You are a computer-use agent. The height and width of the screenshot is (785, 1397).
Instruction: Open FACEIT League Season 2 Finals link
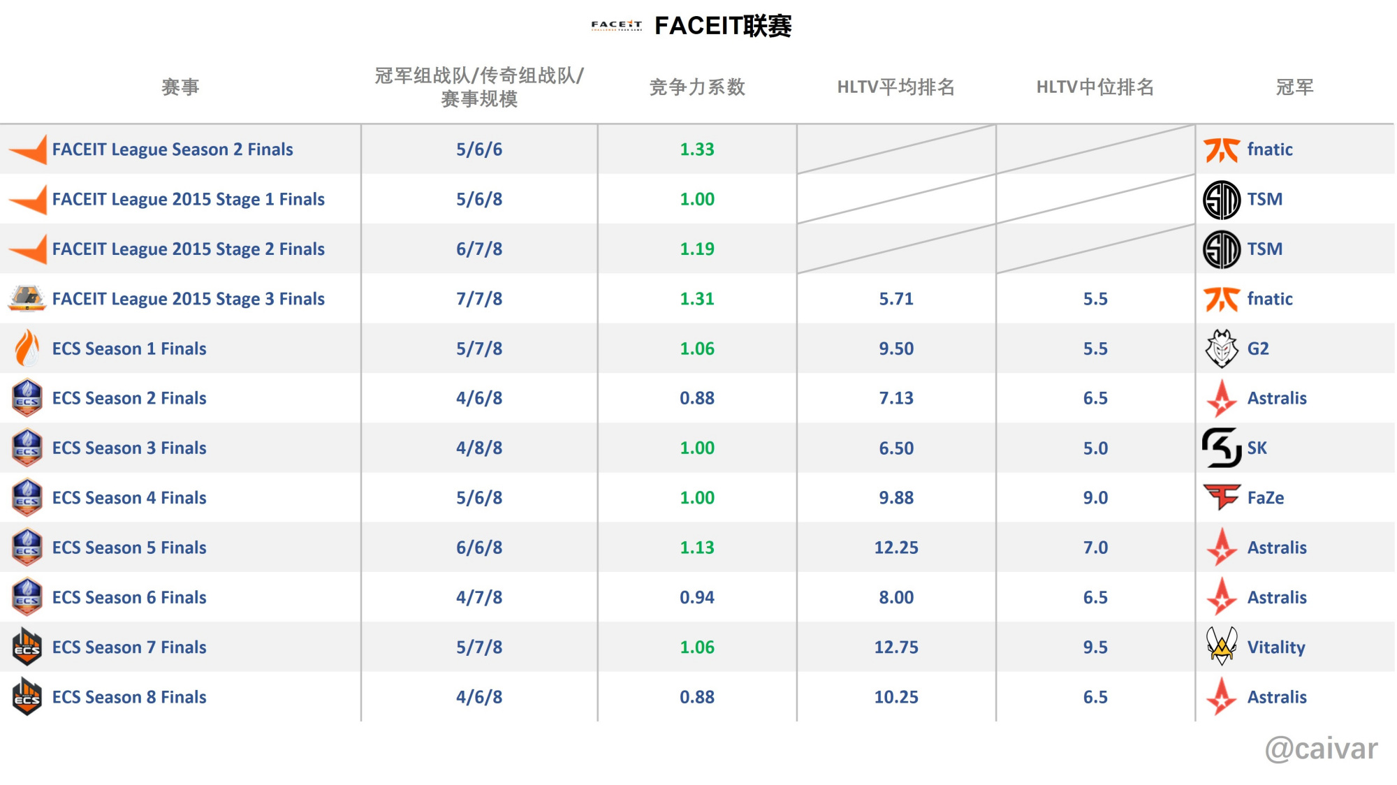click(x=173, y=149)
